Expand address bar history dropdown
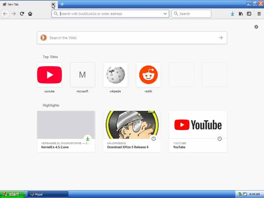This screenshot has height=198, width=264. pos(165,14)
